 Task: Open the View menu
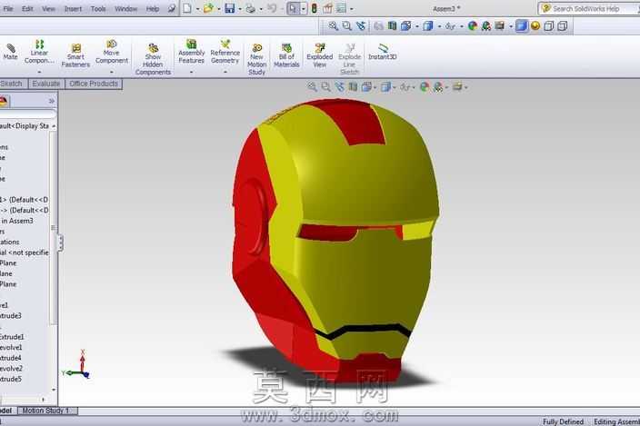48,8
